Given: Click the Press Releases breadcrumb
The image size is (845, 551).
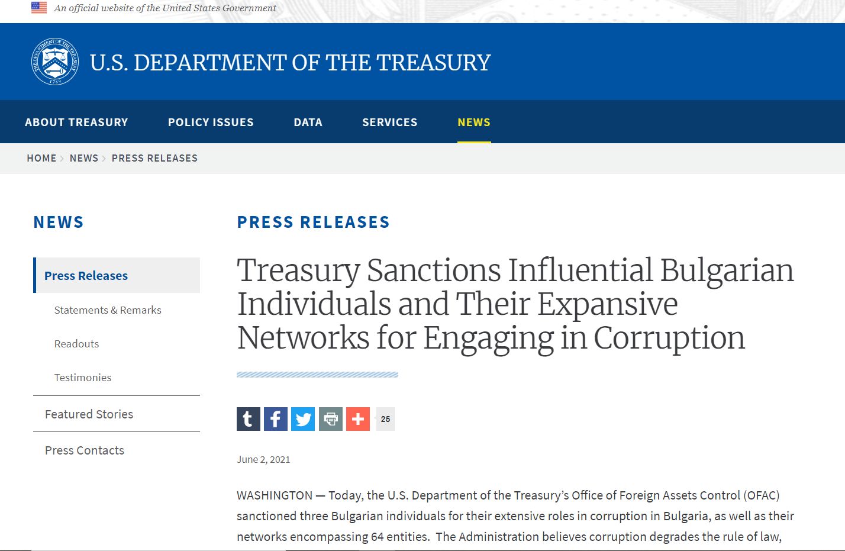Looking at the screenshot, I should point(154,158).
